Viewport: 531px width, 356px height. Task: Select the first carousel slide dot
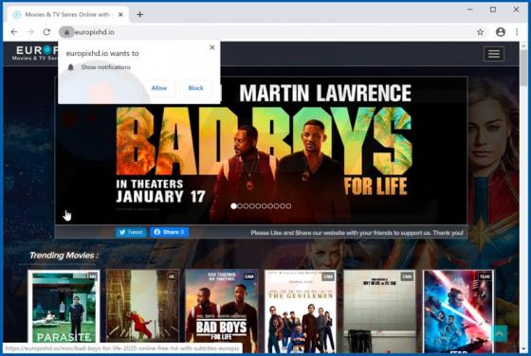point(233,205)
